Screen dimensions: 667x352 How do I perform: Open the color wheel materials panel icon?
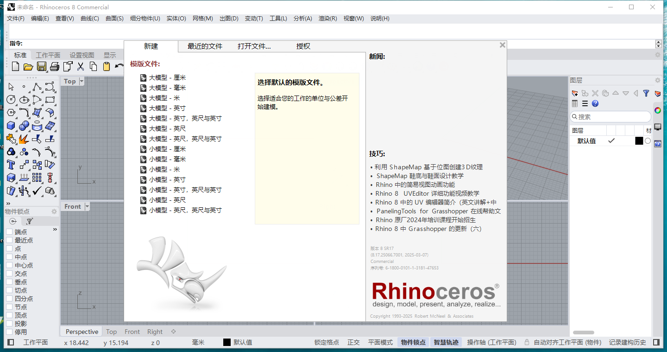click(658, 110)
